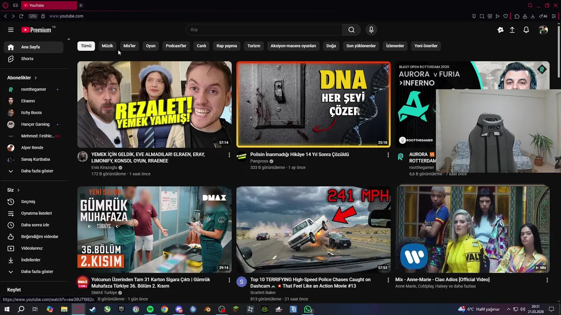Open Windows Start menu

coord(7,309)
